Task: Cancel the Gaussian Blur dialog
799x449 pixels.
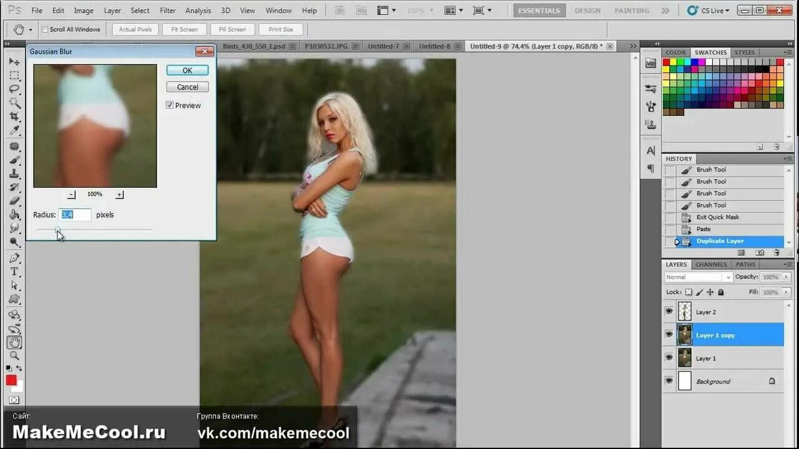Action: pyautogui.click(x=187, y=87)
